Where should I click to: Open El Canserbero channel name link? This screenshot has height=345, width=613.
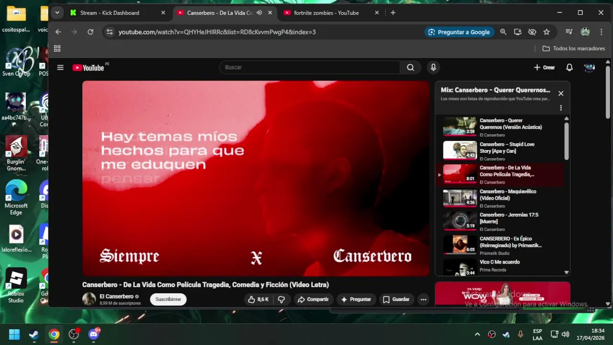pyautogui.click(x=116, y=297)
